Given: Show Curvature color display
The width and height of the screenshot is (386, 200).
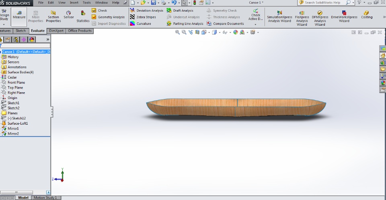Looking at the screenshot, I should point(141,24).
